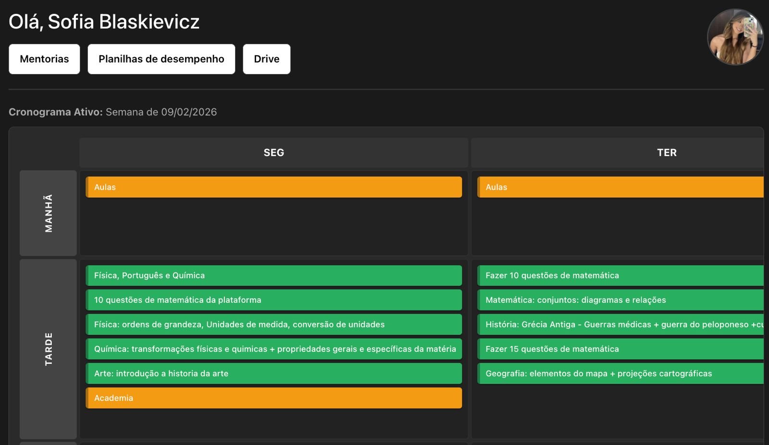
Task: Open the Drive button
Action: point(266,59)
